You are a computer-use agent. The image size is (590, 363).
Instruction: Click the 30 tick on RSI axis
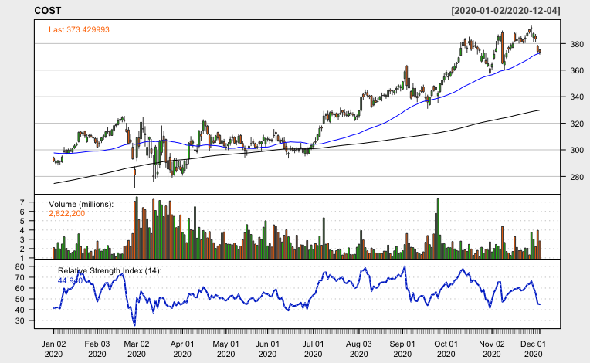[29, 320]
